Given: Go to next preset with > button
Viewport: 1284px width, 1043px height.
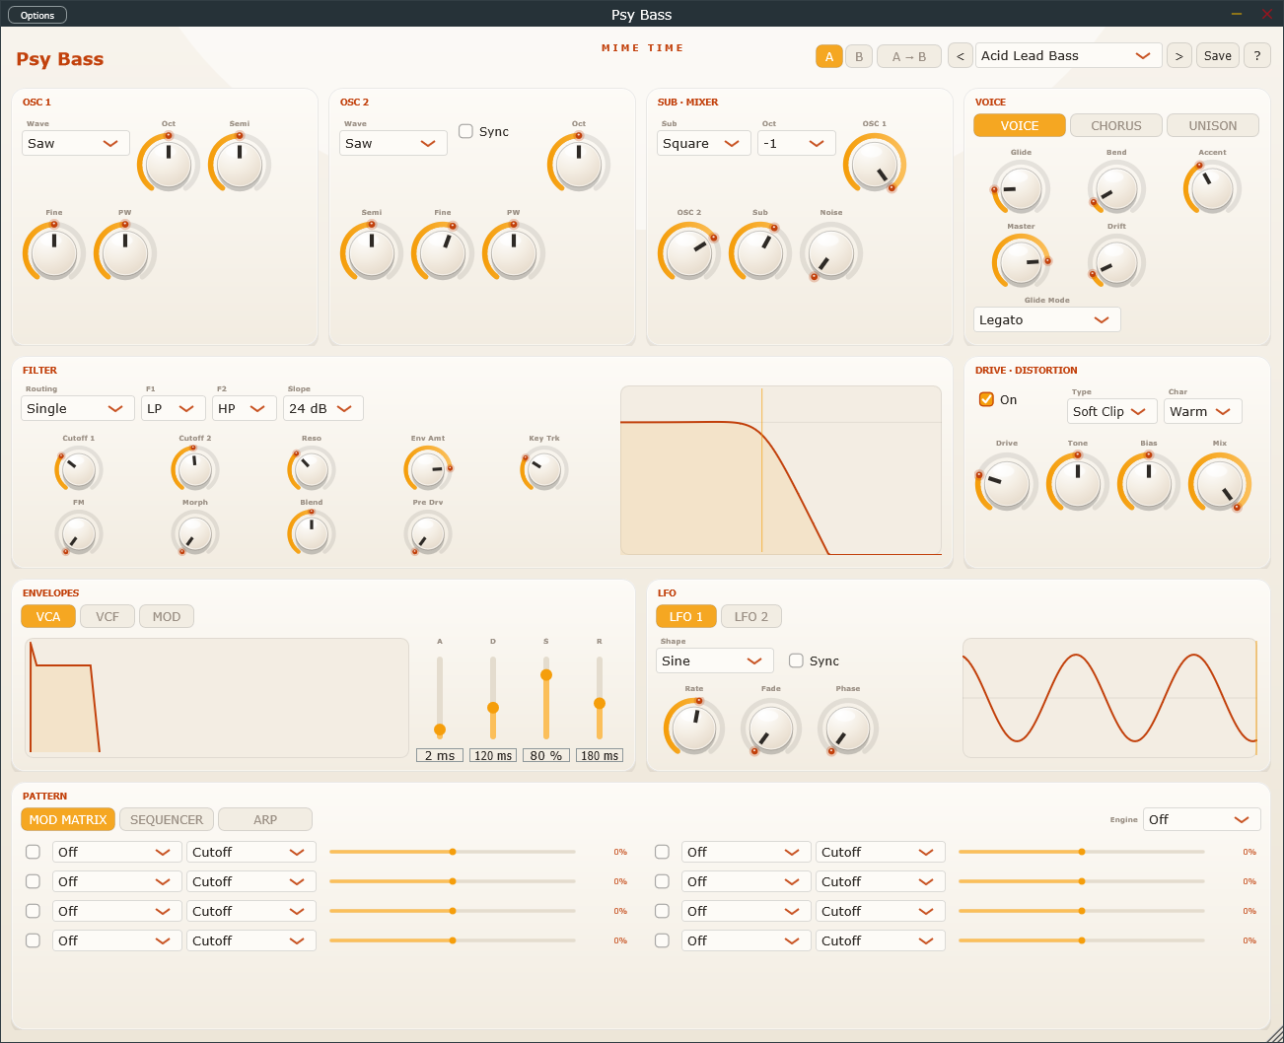Looking at the screenshot, I should [1178, 56].
